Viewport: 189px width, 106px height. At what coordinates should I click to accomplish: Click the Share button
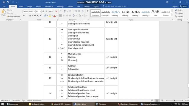point(183,6)
